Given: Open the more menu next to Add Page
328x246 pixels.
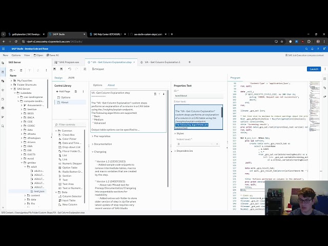Looking at the screenshot, I should pyautogui.click(x=83, y=92).
